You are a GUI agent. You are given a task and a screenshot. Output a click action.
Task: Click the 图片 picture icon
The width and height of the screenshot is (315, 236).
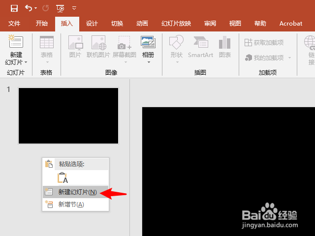[x=75, y=42]
